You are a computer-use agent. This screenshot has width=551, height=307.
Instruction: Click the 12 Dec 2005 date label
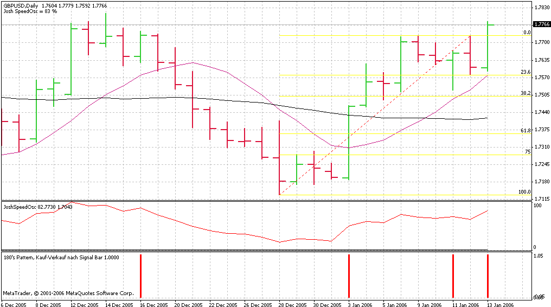click(x=85, y=304)
